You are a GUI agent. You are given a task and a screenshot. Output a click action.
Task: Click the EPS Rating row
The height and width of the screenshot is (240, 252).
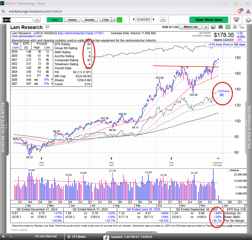(x=72, y=44)
